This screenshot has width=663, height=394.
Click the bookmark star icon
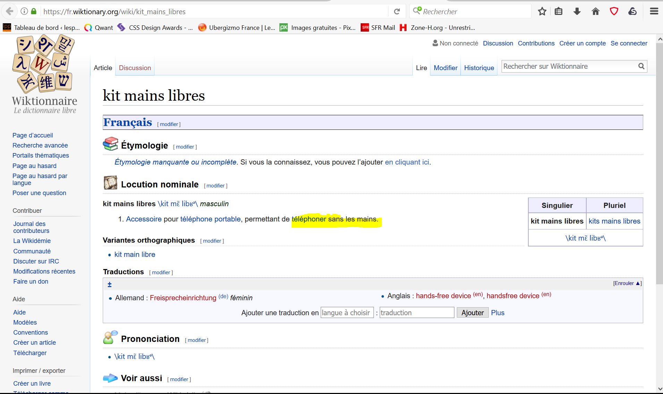542,11
